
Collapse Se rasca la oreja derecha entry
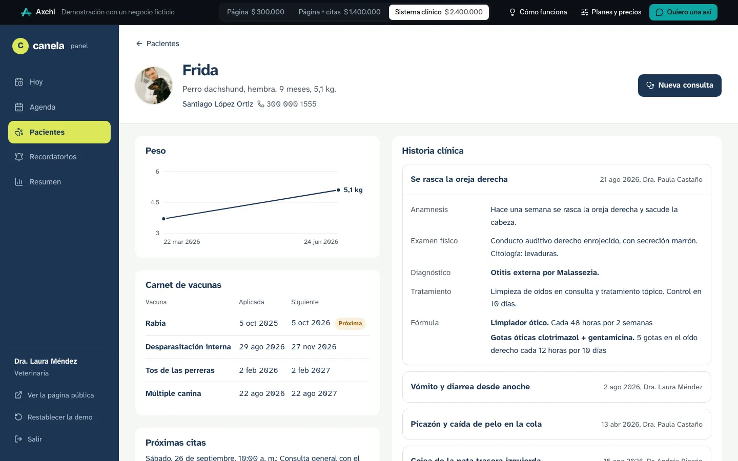(x=557, y=179)
